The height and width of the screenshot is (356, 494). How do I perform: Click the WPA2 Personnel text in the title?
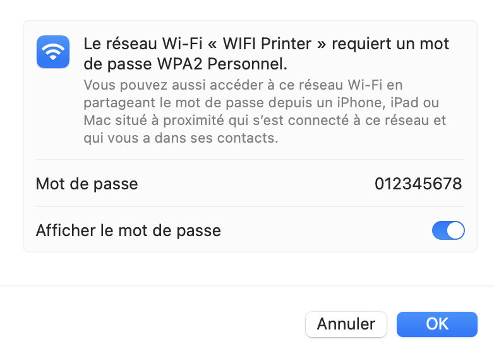pyautogui.click(x=222, y=64)
